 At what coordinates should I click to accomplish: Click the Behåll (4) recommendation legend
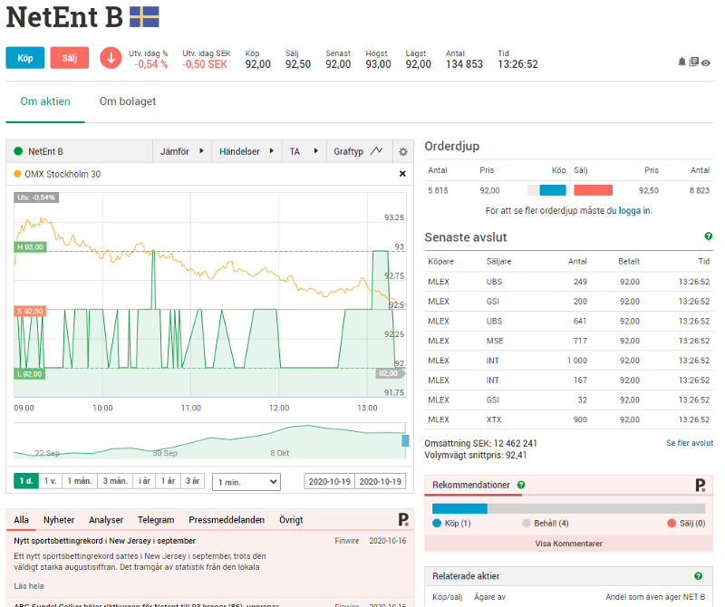[x=546, y=524]
